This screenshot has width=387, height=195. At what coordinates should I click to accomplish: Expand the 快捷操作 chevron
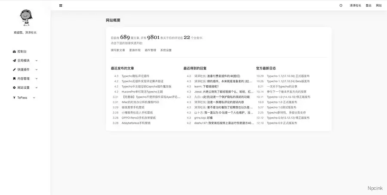[x=37, y=69]
